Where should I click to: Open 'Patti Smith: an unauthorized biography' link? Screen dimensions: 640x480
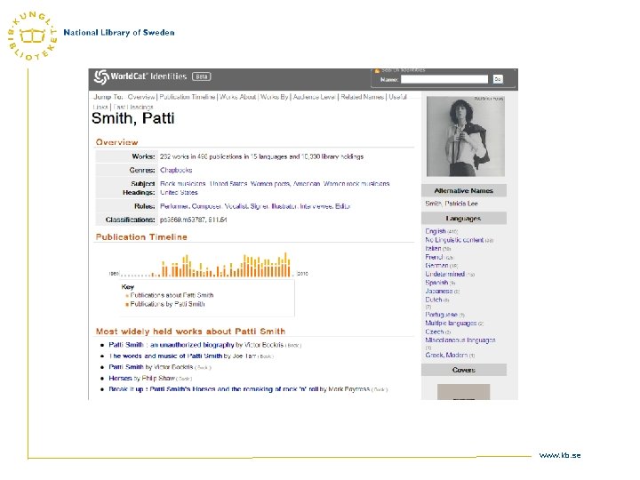[172, 345]
